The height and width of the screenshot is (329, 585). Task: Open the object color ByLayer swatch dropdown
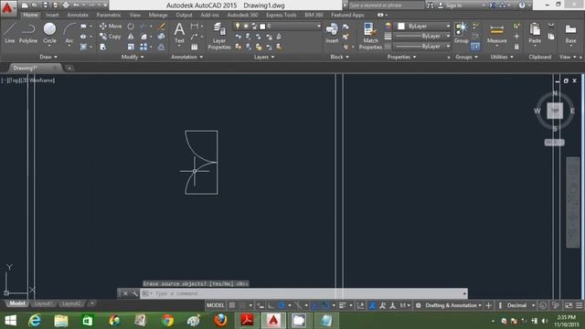(422, 27)
